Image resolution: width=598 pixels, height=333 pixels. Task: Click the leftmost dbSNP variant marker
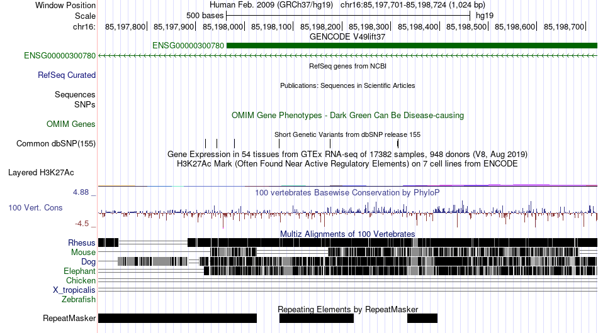point(205,143)
